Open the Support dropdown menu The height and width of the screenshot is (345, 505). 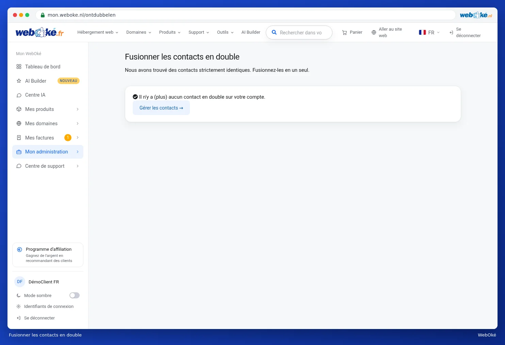coord(199,32)
